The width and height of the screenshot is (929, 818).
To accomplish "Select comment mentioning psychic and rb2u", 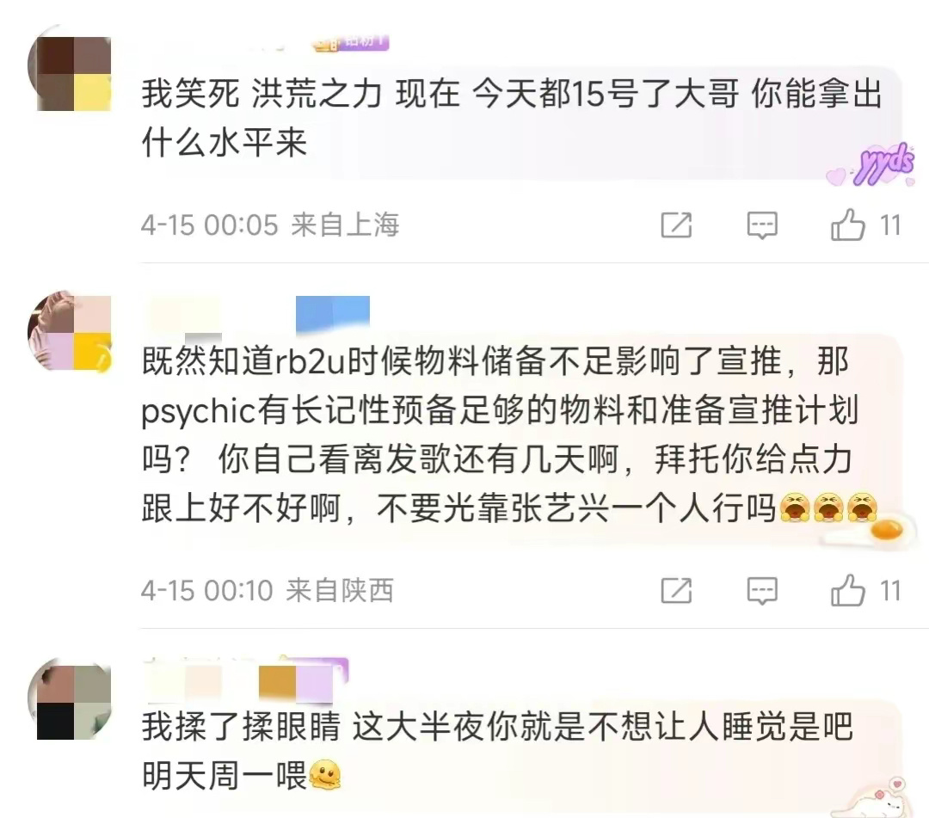I will pyautogui.click(x=509, y=434).
